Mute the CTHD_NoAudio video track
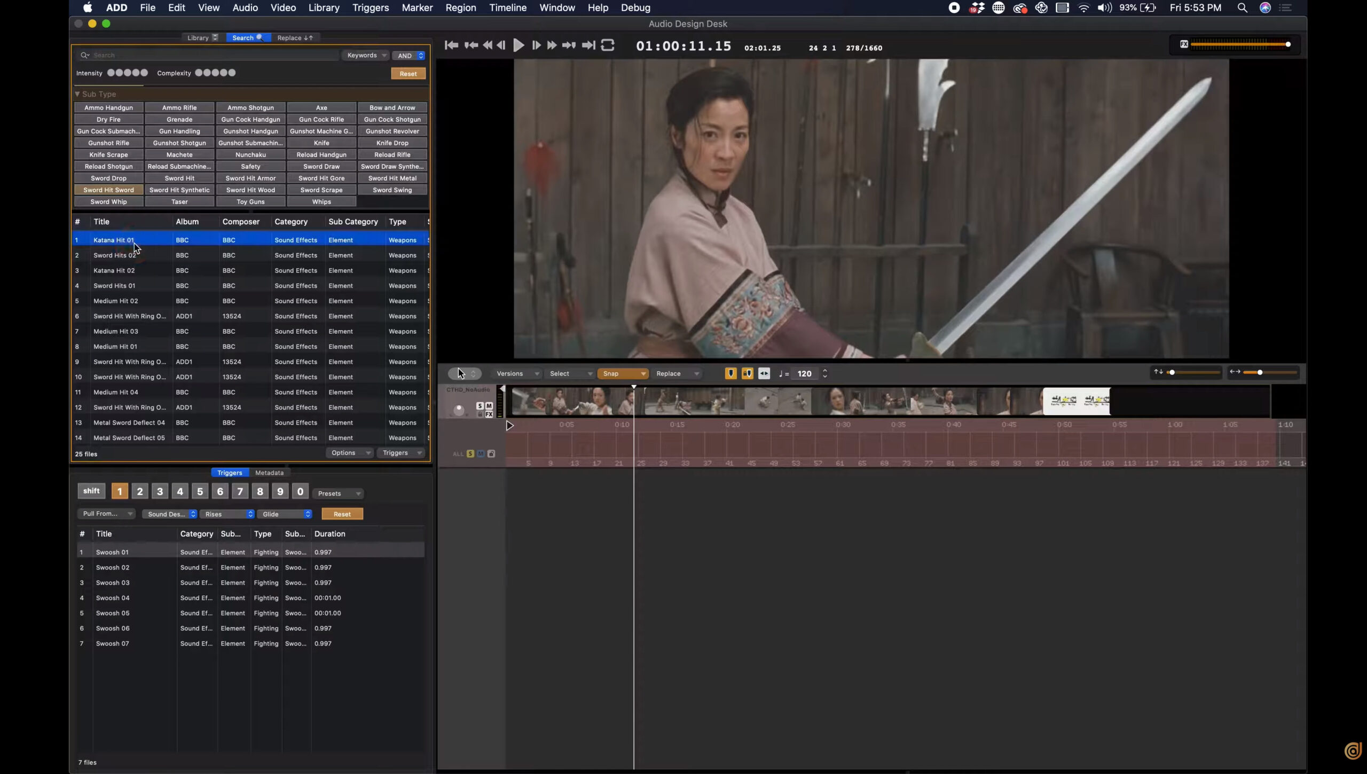The height and width of the screenshot is (774, 1367). coord(489,406)
